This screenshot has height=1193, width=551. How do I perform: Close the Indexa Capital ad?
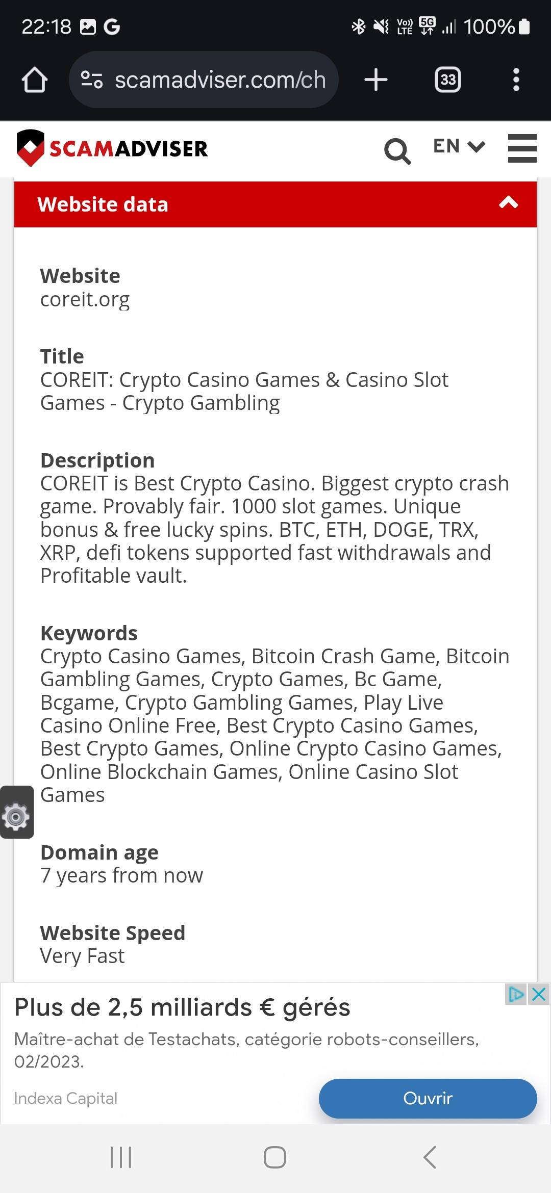(539, 994)
